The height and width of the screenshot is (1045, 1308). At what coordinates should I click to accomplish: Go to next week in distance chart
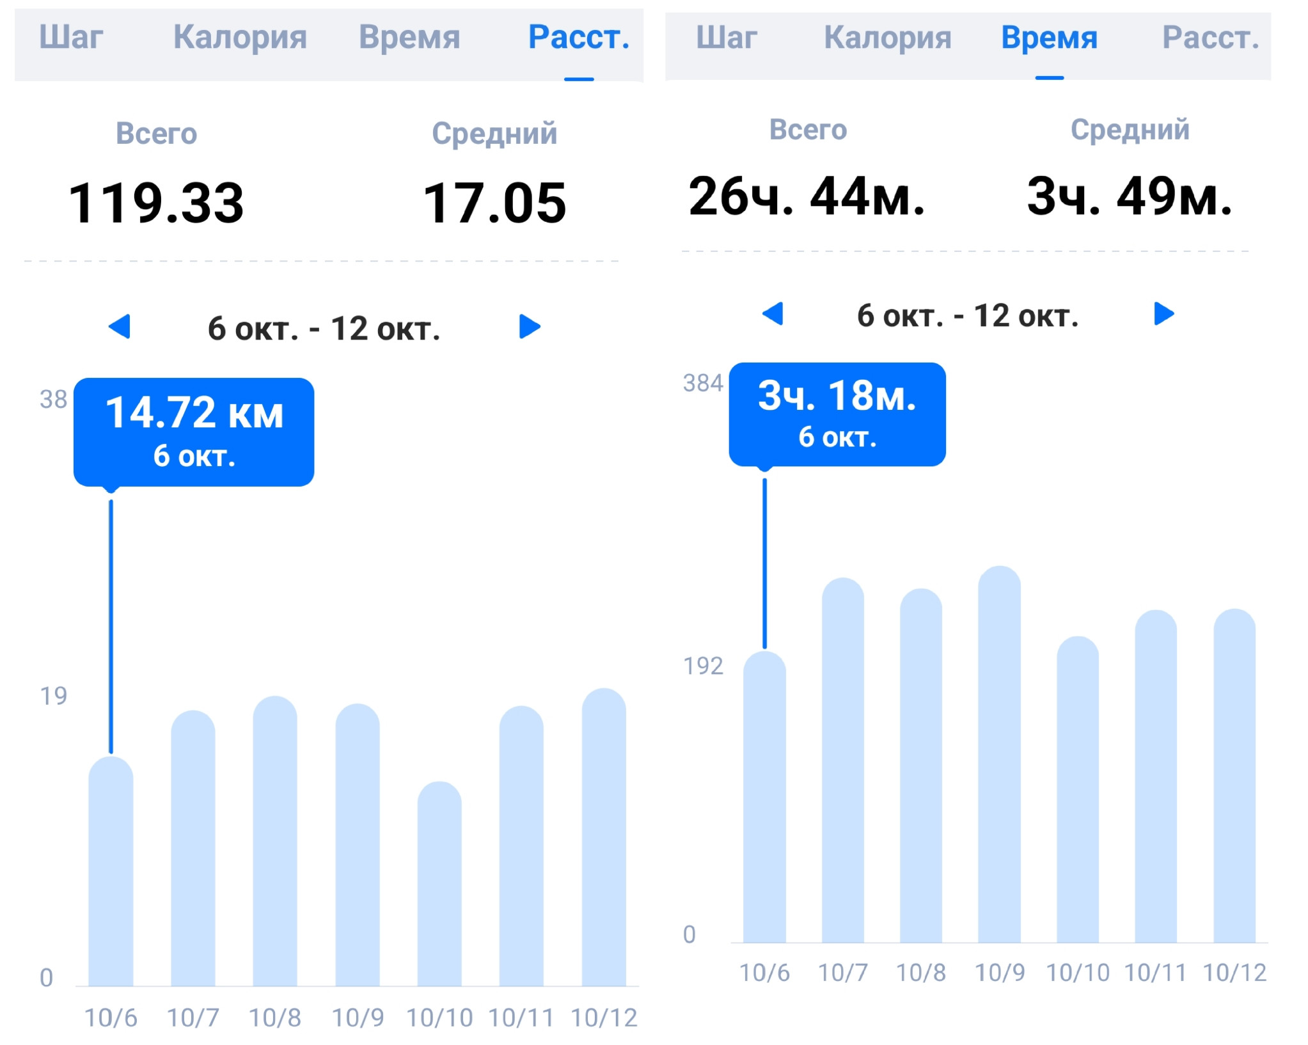(530, 326)
